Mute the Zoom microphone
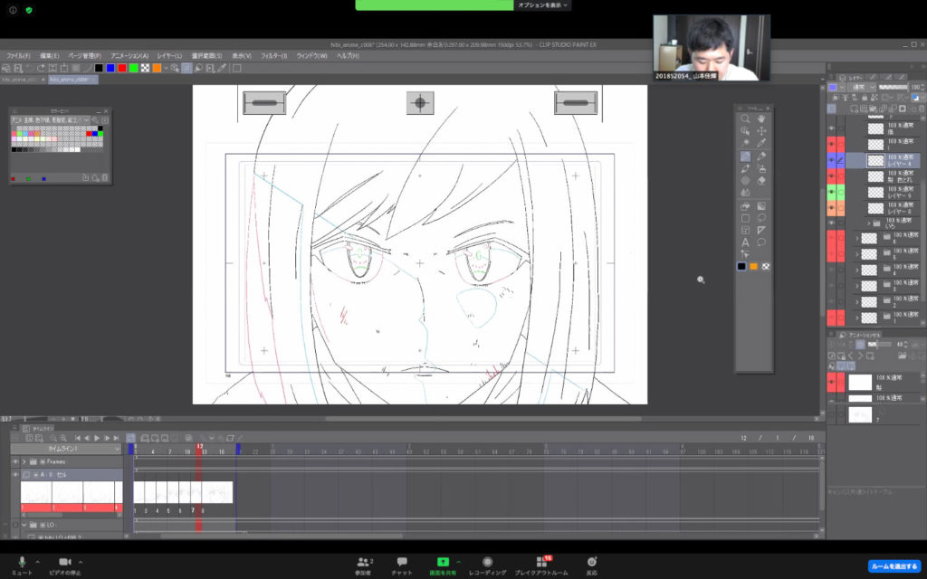The width and height of the screenshot is (927, 579). tap(22, 565)
